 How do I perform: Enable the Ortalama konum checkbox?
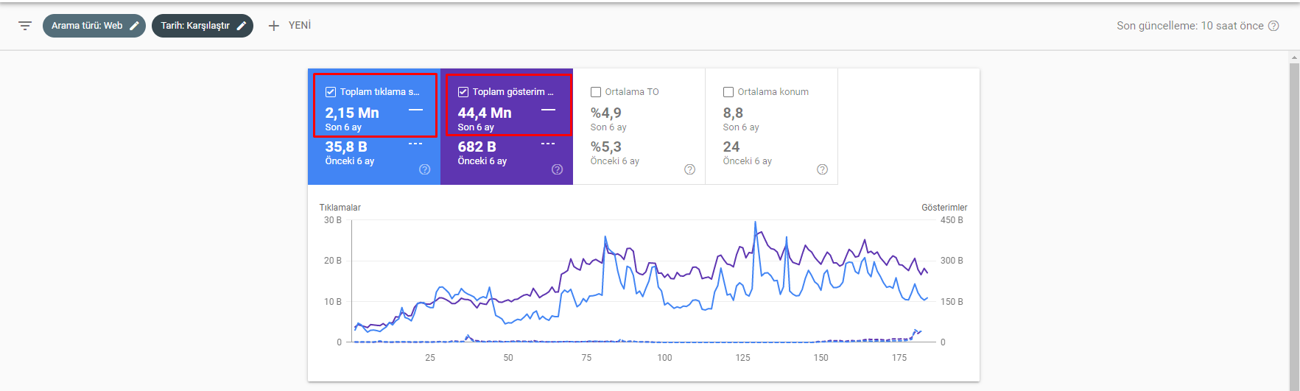[728, 92]
